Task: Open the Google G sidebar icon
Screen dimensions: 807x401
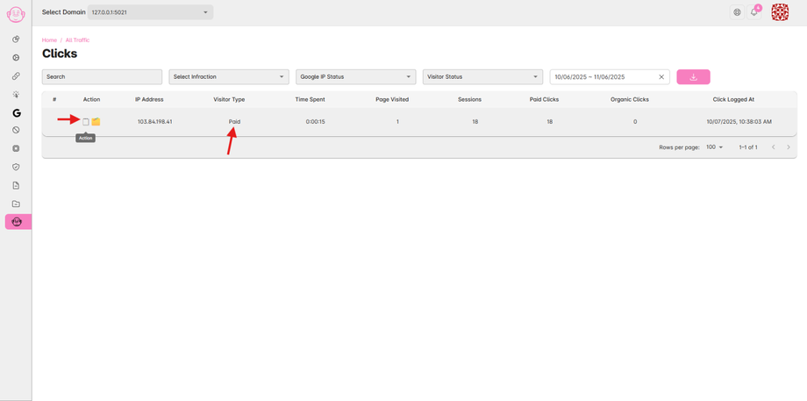Action: pyautogui.click(x=16, y=113)
